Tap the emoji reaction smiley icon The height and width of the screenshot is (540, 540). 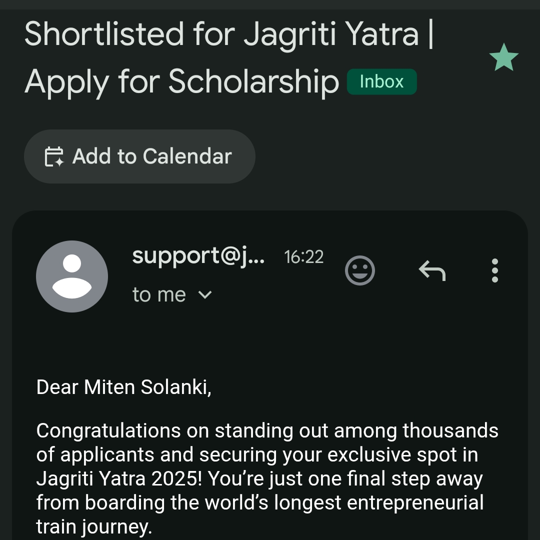pos(360,270)
